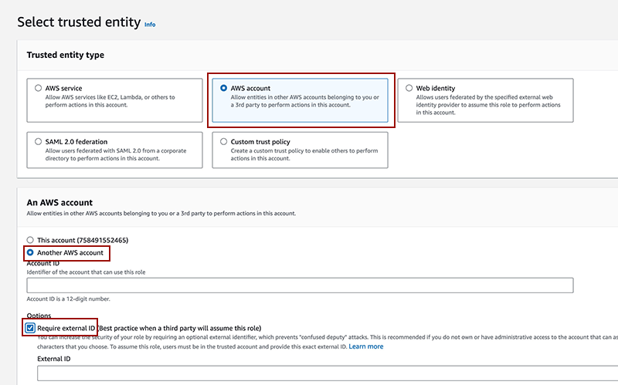Focus the External ID text field
The width and height of the screenshot is (618, 385).
(324, 373)
